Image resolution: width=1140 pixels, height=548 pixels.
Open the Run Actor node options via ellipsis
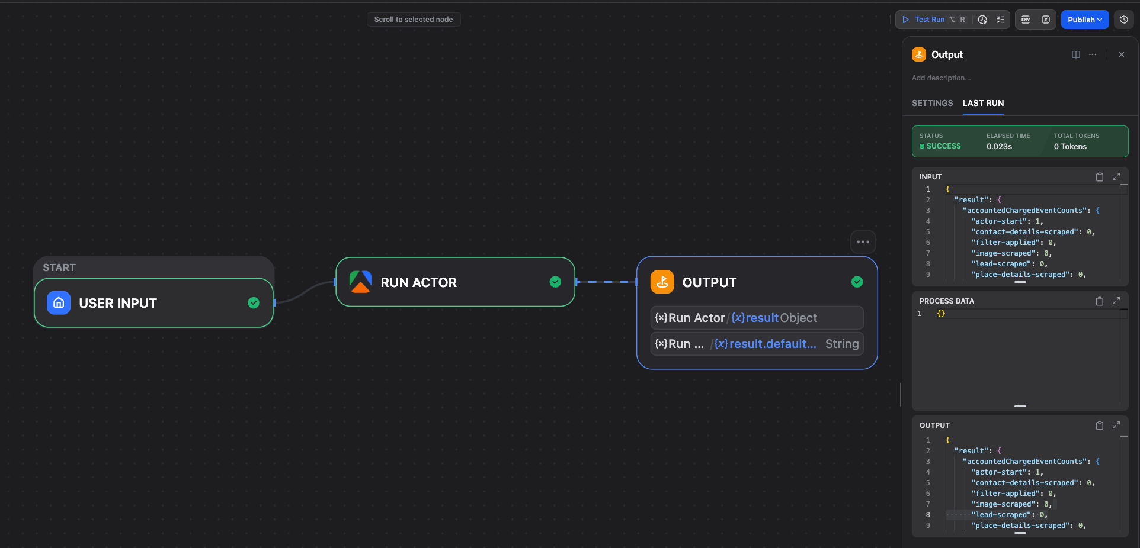(863, 242)
